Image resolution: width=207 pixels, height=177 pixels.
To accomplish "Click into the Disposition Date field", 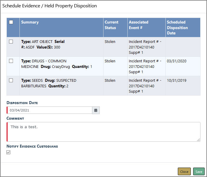I will 50,110.
